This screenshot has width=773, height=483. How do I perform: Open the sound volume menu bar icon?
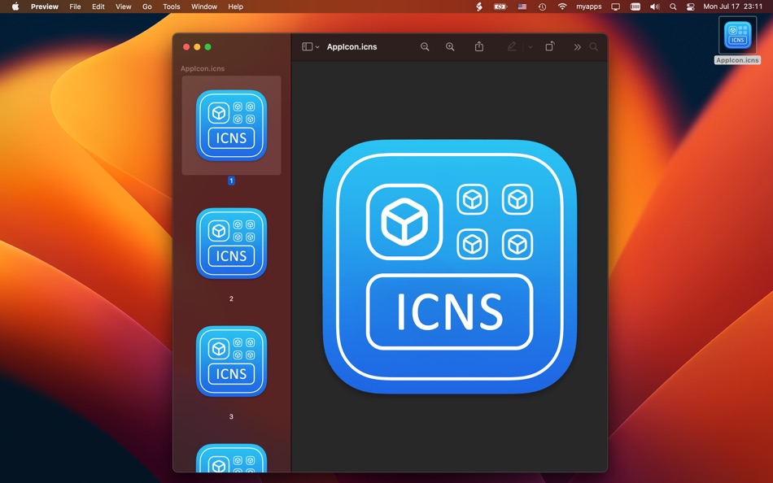[655, 7]
